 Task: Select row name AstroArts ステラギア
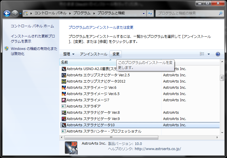tap(83, 106)
